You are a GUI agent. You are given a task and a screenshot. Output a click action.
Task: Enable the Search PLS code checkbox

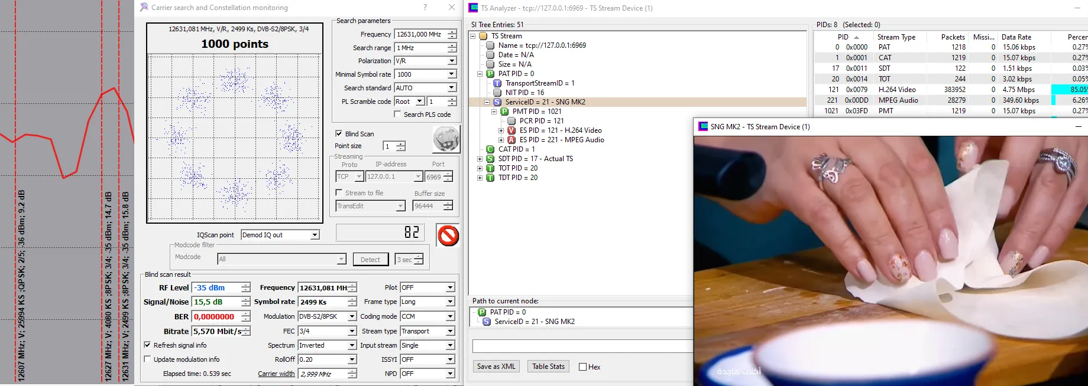pyautogui.click(x=397, y=115)
